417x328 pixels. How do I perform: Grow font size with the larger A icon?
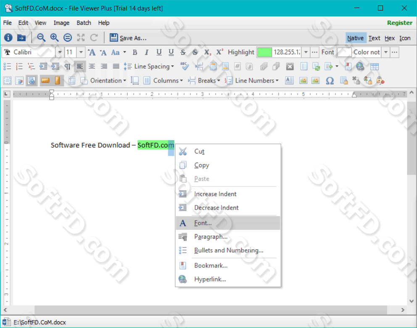[92, 52]
